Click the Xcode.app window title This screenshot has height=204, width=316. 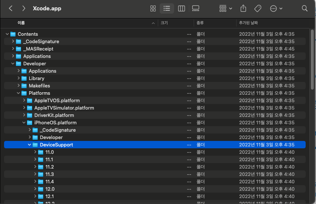point(47,8)
